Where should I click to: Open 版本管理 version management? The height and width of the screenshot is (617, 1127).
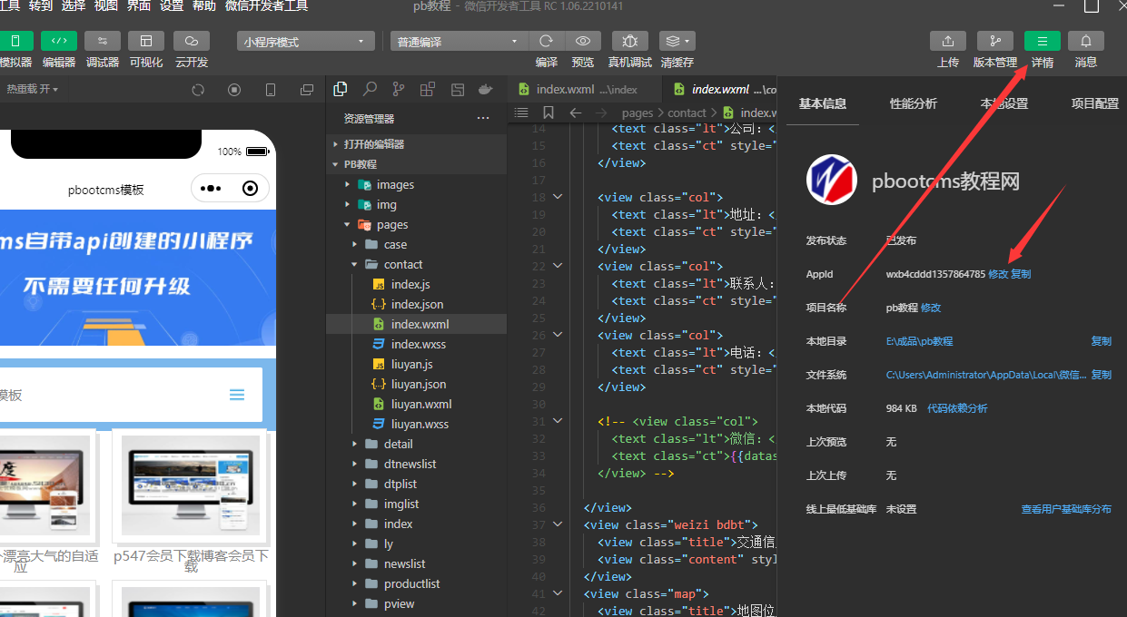click(x=995, y=42)
